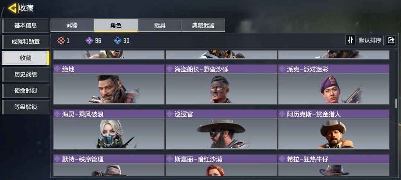The height and width of the screenshot is (180, 401).
Task: Open 历史战绩 from the sidebar
Action: pos(25,74)
